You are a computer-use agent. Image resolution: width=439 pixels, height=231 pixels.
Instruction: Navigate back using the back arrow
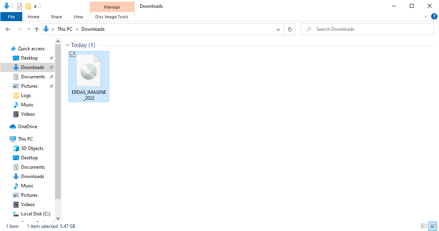(x=7, y=29)
